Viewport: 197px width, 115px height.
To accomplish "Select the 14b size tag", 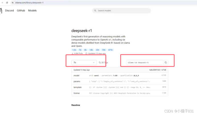I will [91, 50].
